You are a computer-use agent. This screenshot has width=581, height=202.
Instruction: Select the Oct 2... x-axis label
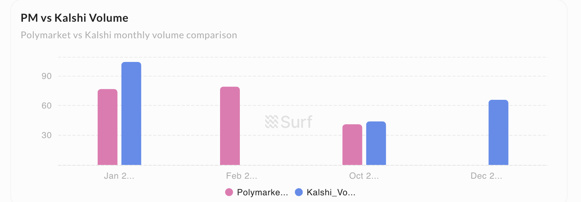coord(364,176)
